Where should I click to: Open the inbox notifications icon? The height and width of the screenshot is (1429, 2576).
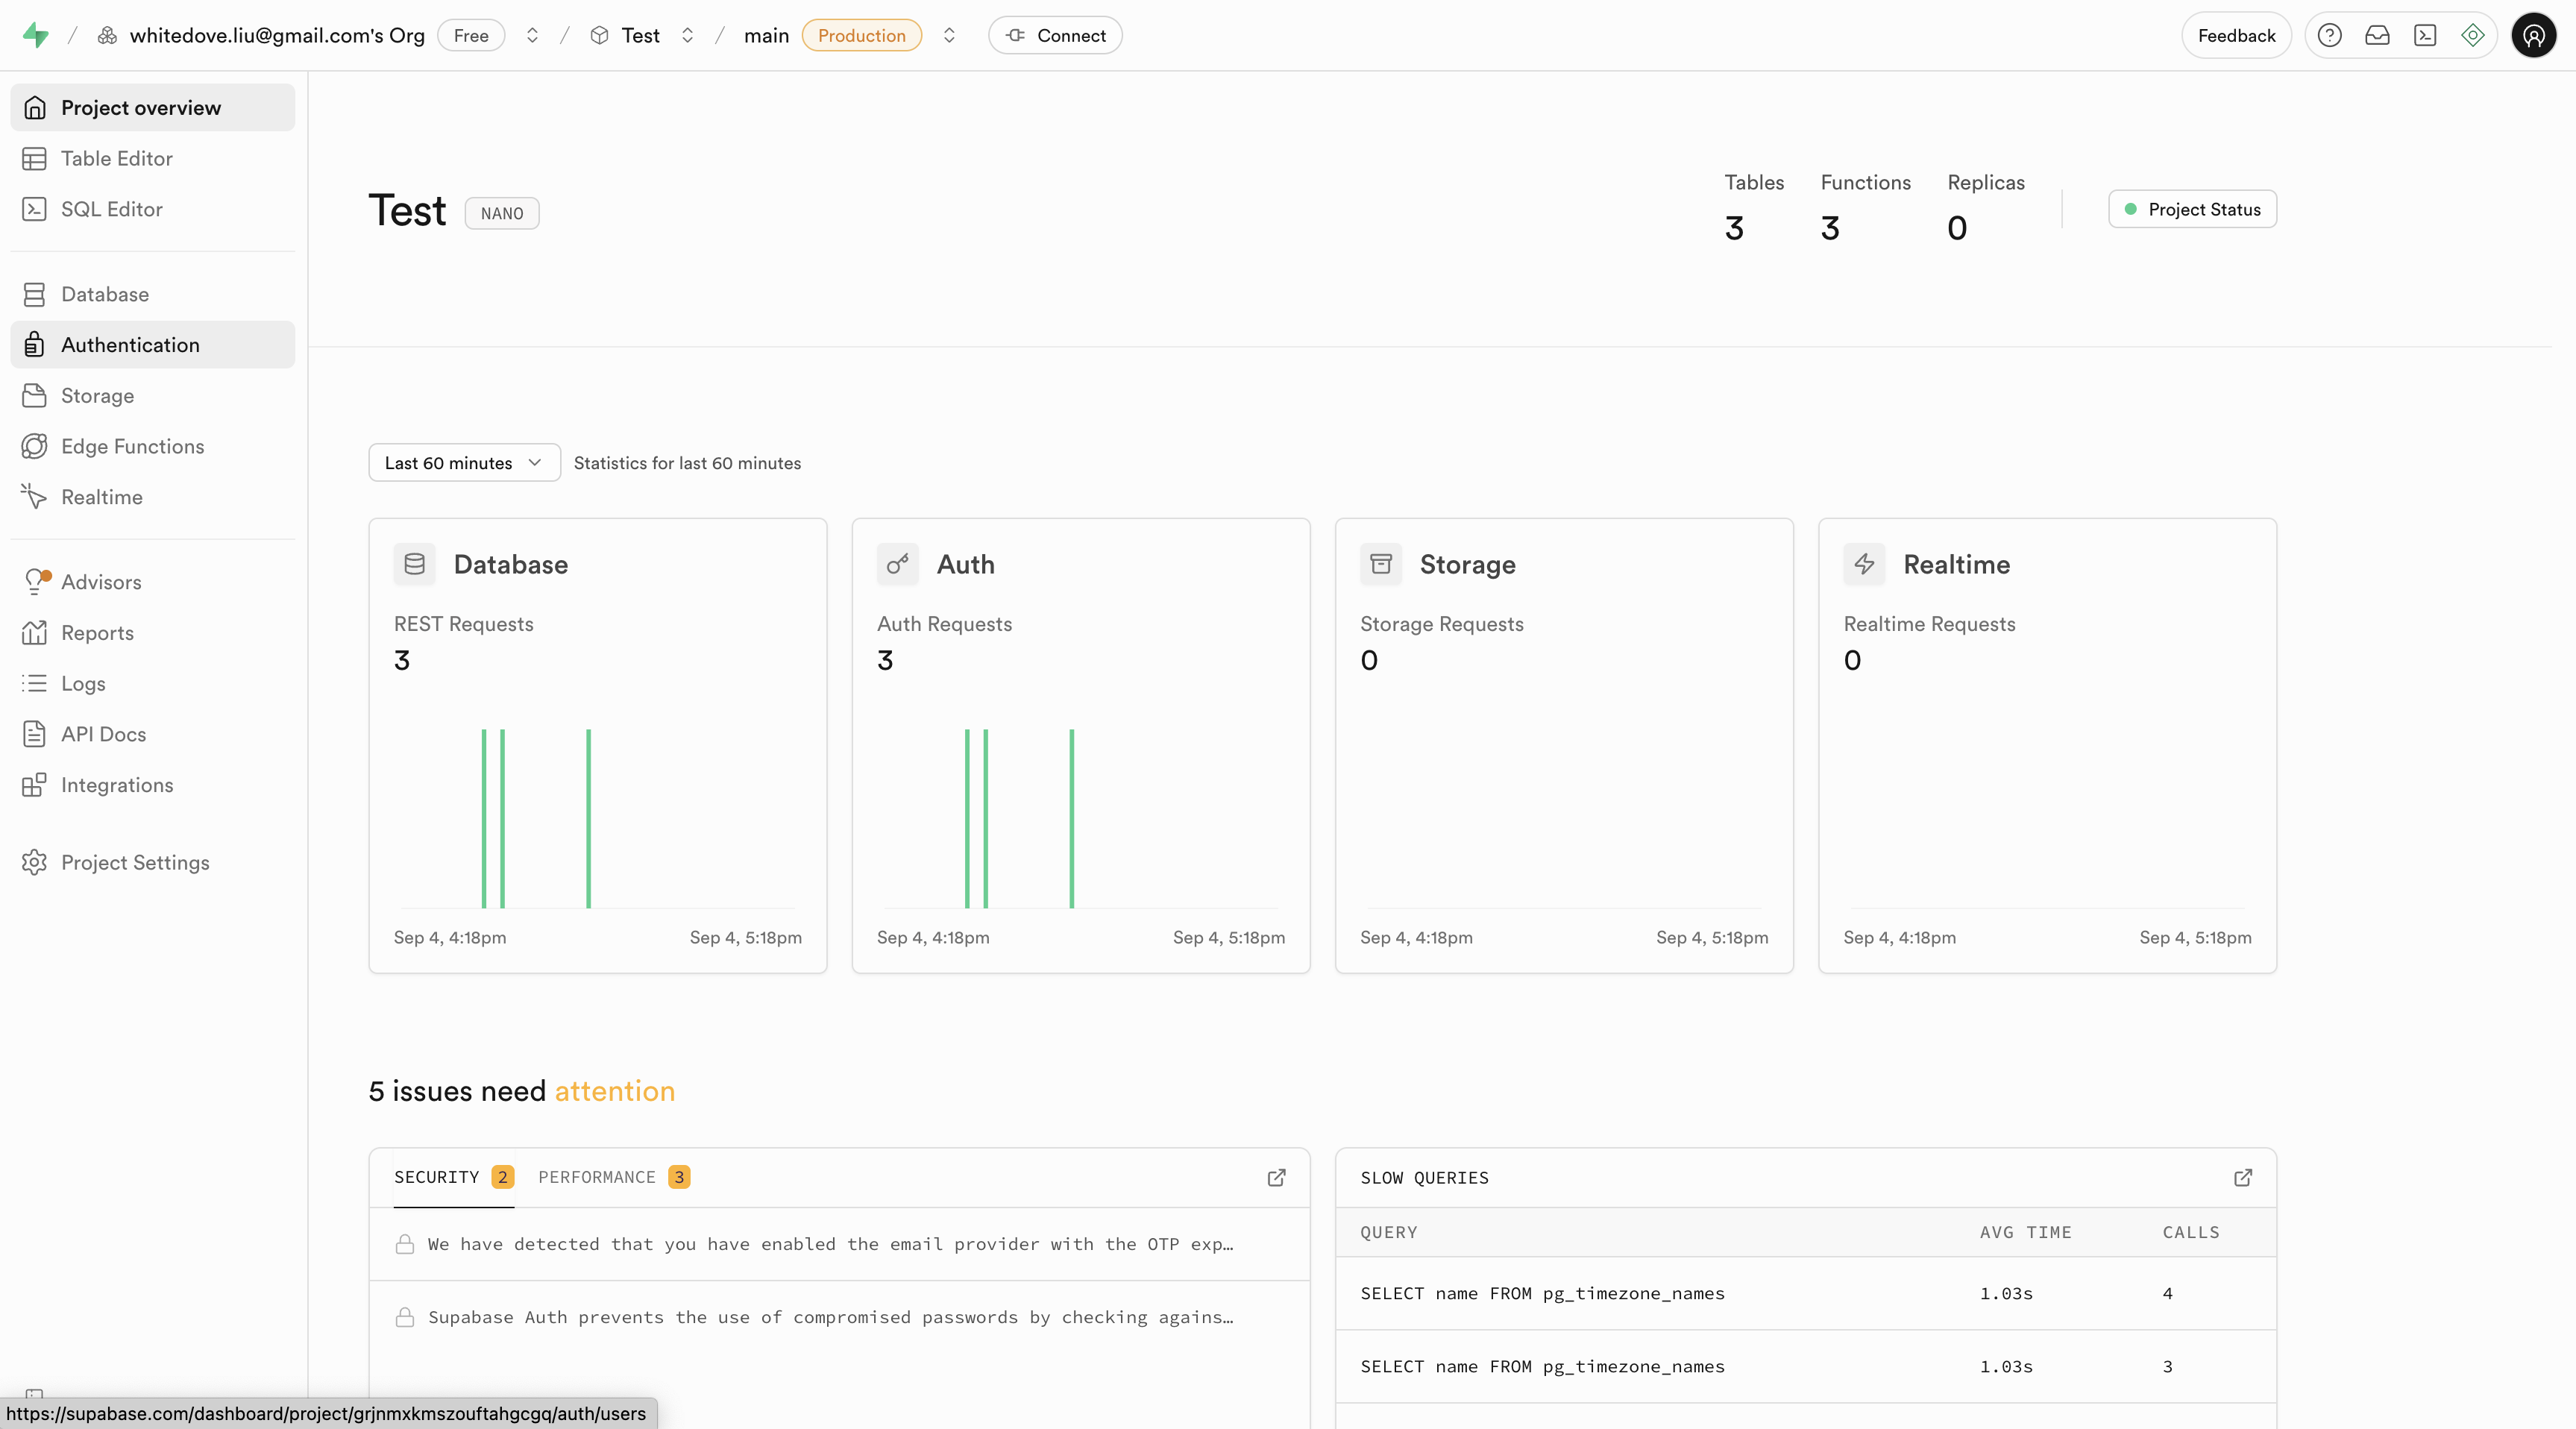tap(2377, 35)
